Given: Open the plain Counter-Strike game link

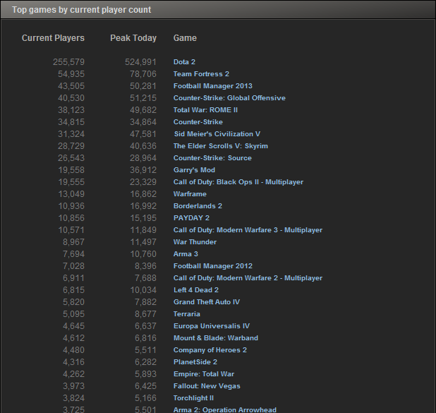Looking at the screenshot, I should tap(198, 122).
